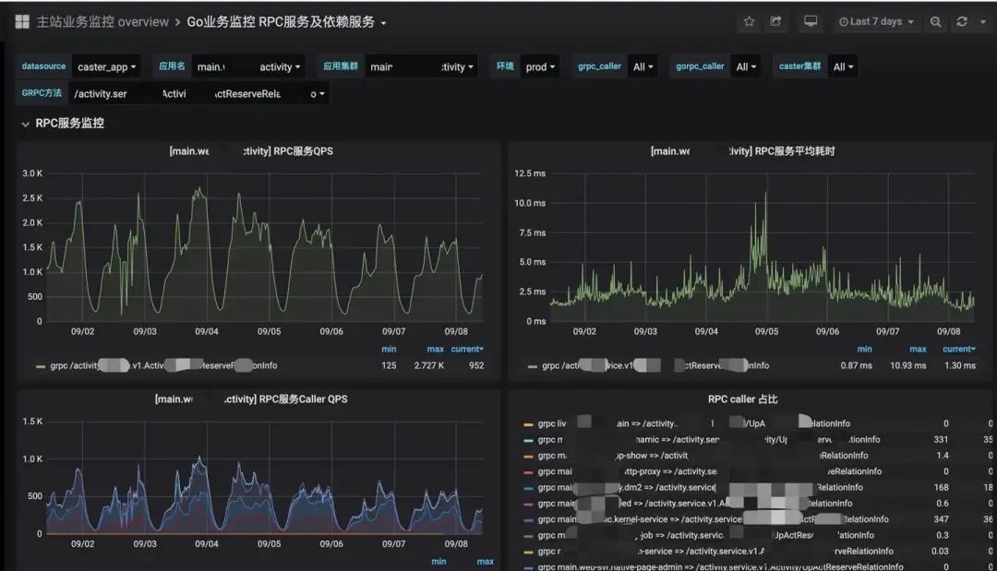Toggle the ttp-proxy caller legend row
997x571 pixels.
tap(710, 471)
